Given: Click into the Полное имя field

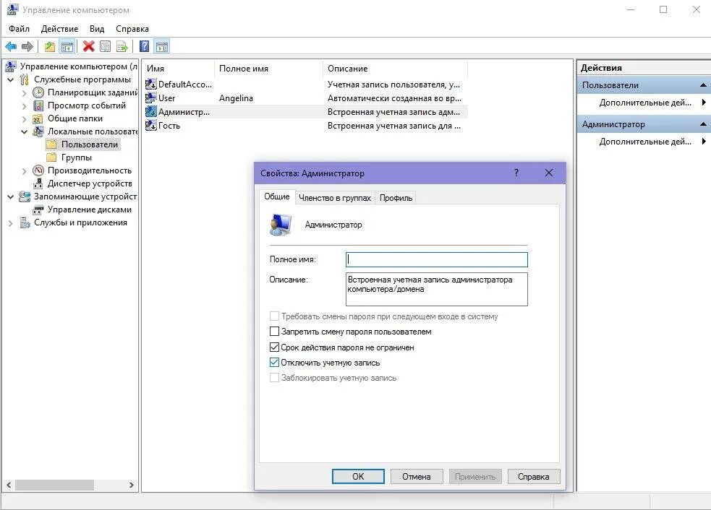Looking at the screenshot, I should (x=437, y=259).
